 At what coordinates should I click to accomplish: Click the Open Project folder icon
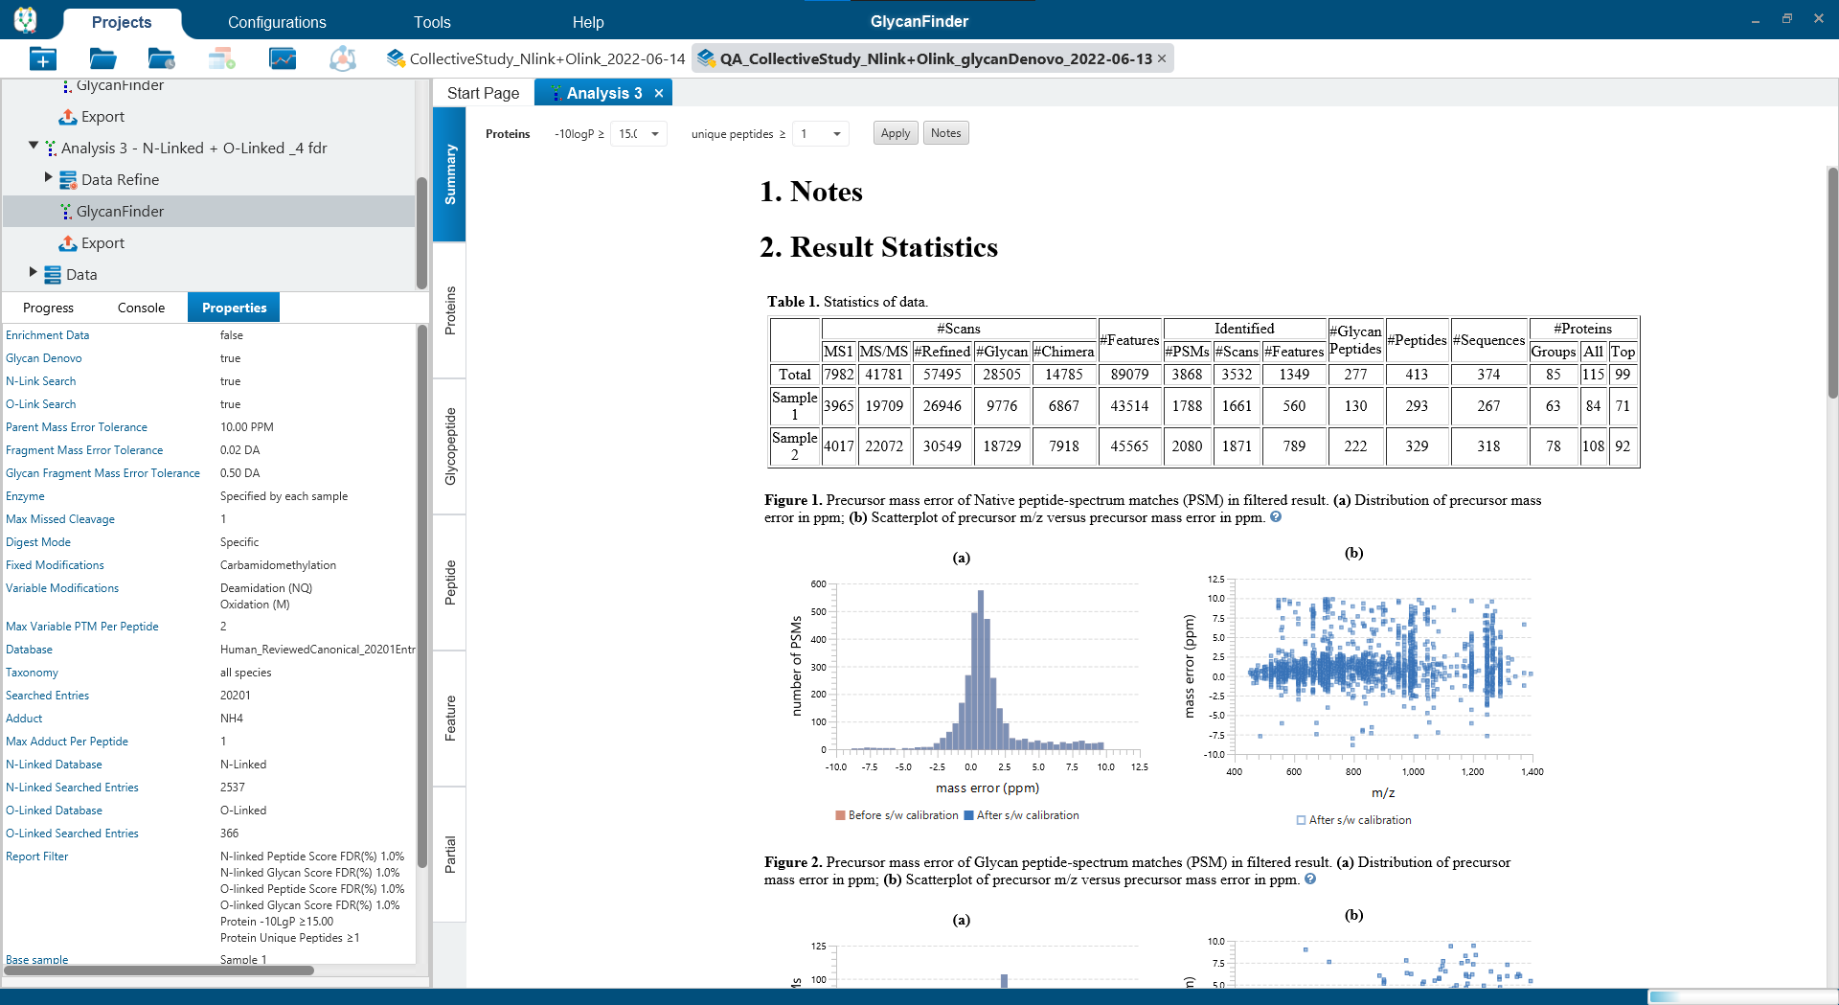pos(102,59)
